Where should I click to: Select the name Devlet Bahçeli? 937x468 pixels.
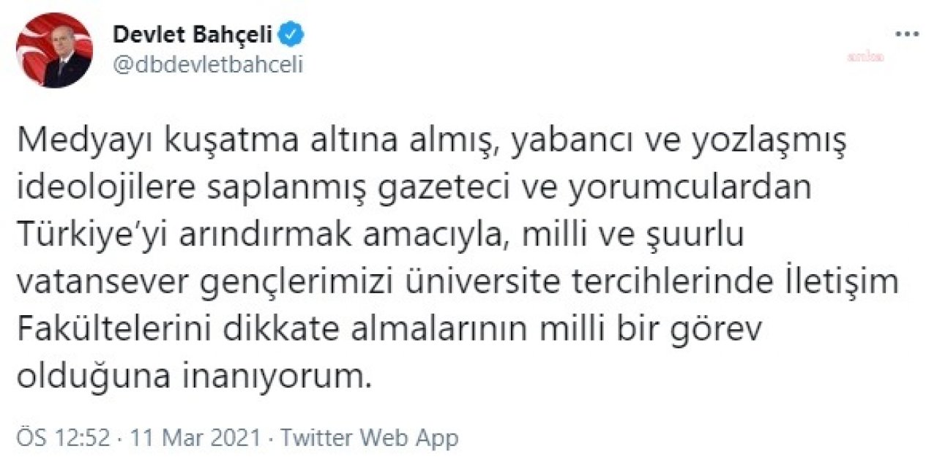[x=194, y=33]
